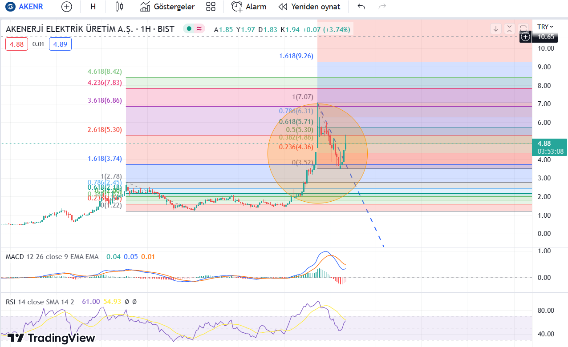Click the 0(1.22) Fibonacci label
The height and width of the screenshot is (347, 568).
[111, 205]
